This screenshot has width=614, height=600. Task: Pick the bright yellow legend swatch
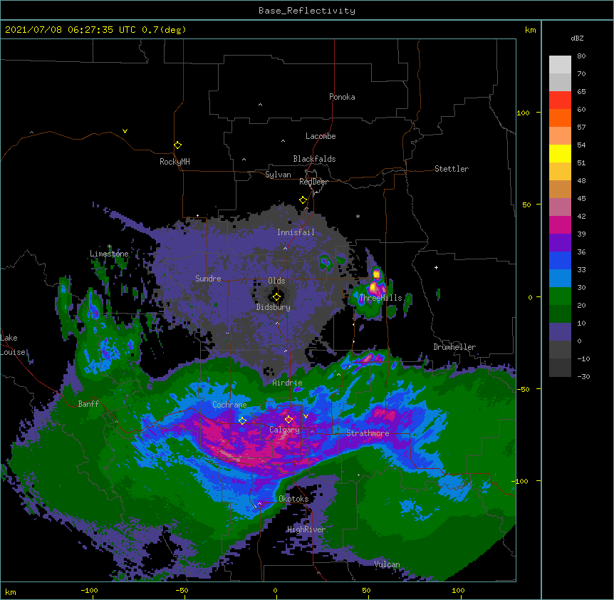(x=560, y=153)
